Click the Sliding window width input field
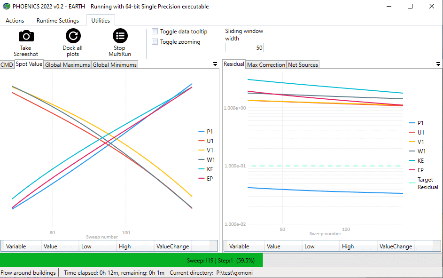This screenshot has width=443, height=278. click(x=244, y=48)
